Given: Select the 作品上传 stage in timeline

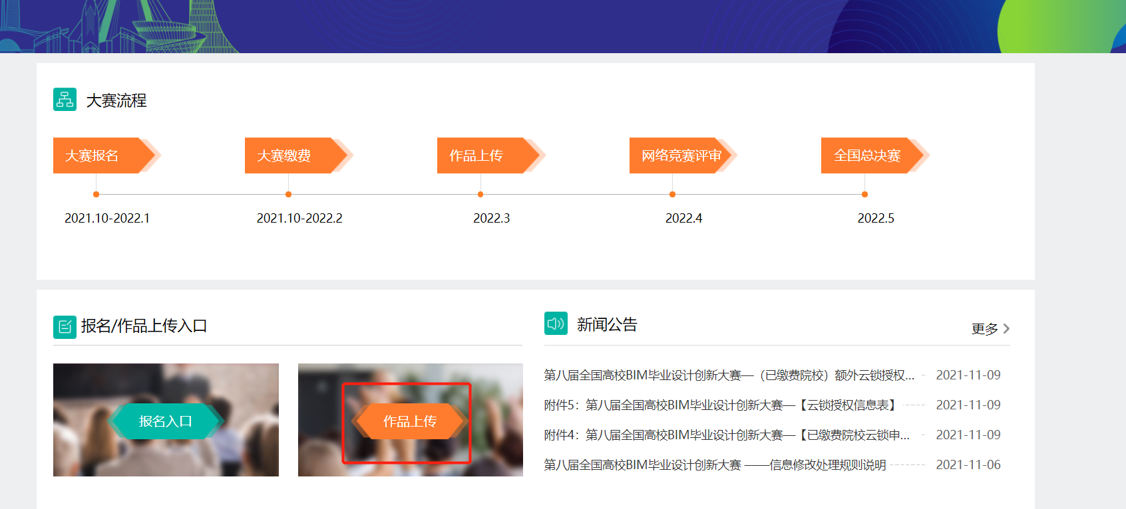Looking at the screenshot, I should coord(484,155).
